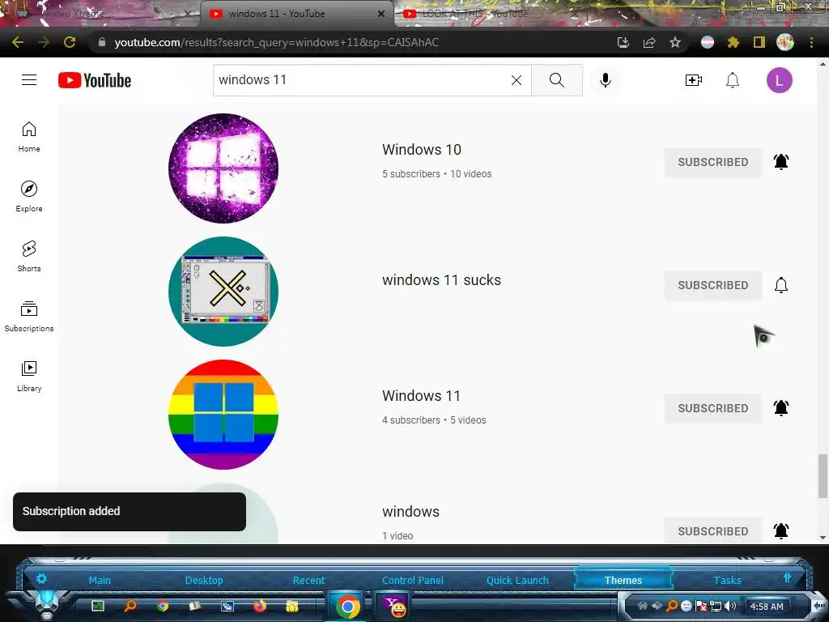Click the 5 subscribers • 10 videos text

click(436, 174)
